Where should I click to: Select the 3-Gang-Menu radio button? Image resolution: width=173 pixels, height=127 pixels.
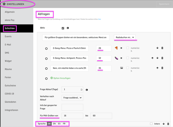click(x=46, y=59)
